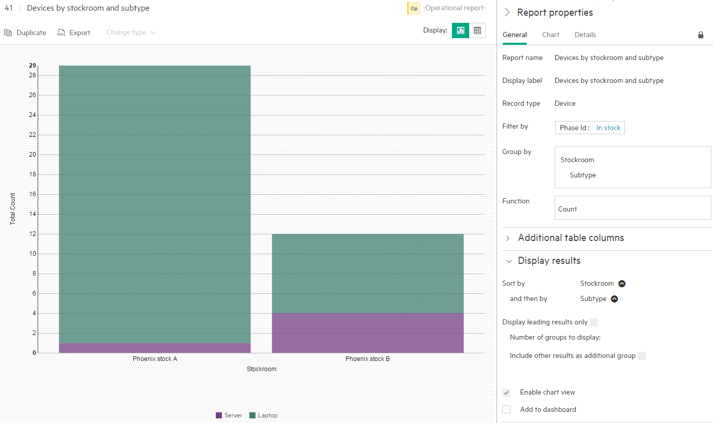The height and width of the screenshot is (423, 713).
Task: Open the Chart tab
Action: (551, 35)
